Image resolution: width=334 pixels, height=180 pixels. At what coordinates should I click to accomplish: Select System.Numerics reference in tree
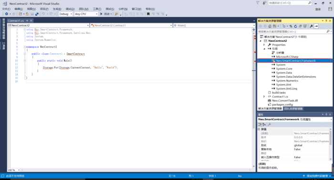(x=287, y=81)
